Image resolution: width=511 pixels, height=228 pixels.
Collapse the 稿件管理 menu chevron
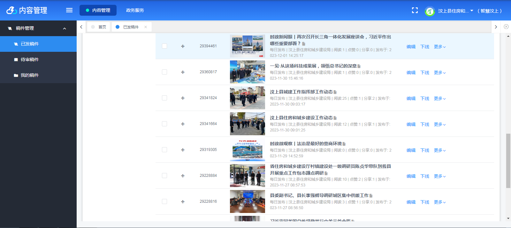[65, 28]
